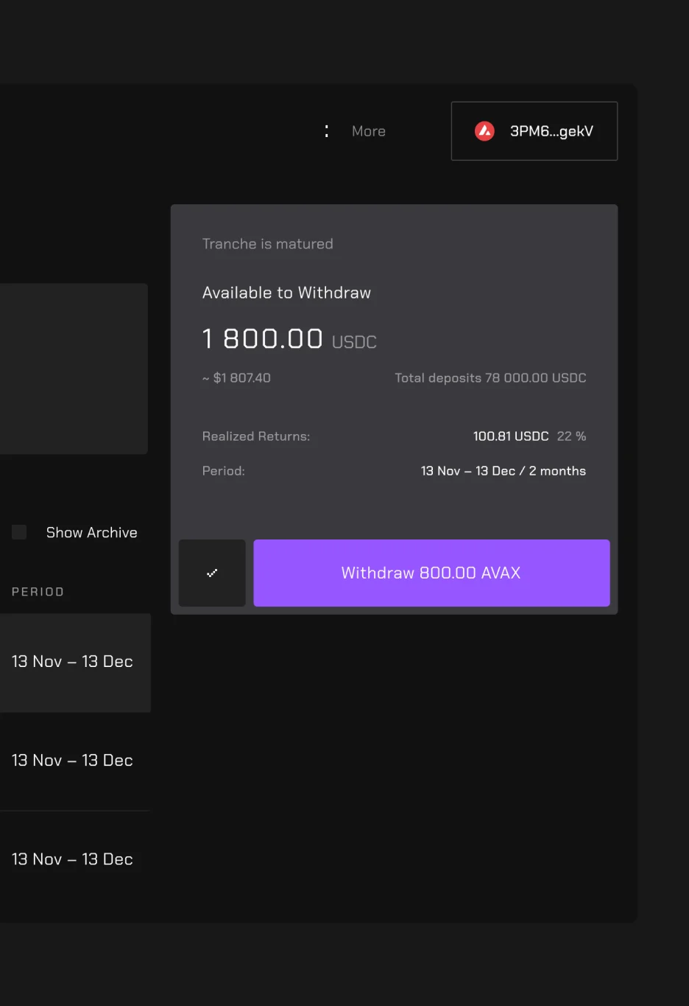Select the first highlighted 13 Nov – 13 Dec row

point(74,663)
